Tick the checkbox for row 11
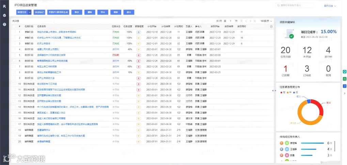The image size is (347, 165). click(x=14, y=90)
